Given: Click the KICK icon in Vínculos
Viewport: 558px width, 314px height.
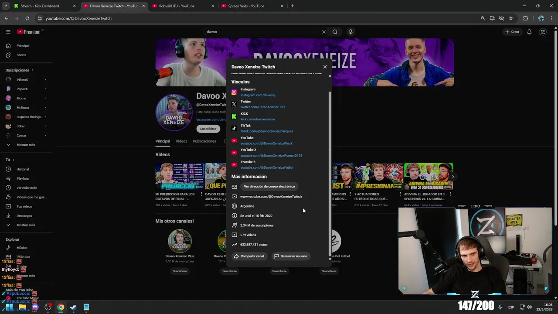Looking at the screenshot, I should pos(234,116).
